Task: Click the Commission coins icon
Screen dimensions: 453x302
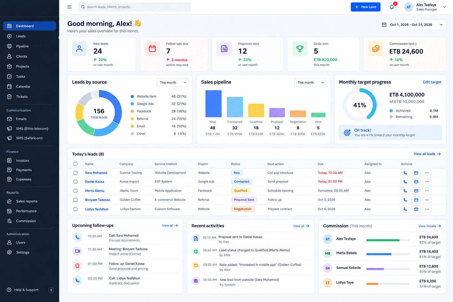Action: pyautogui.click(x=375, y=49)
